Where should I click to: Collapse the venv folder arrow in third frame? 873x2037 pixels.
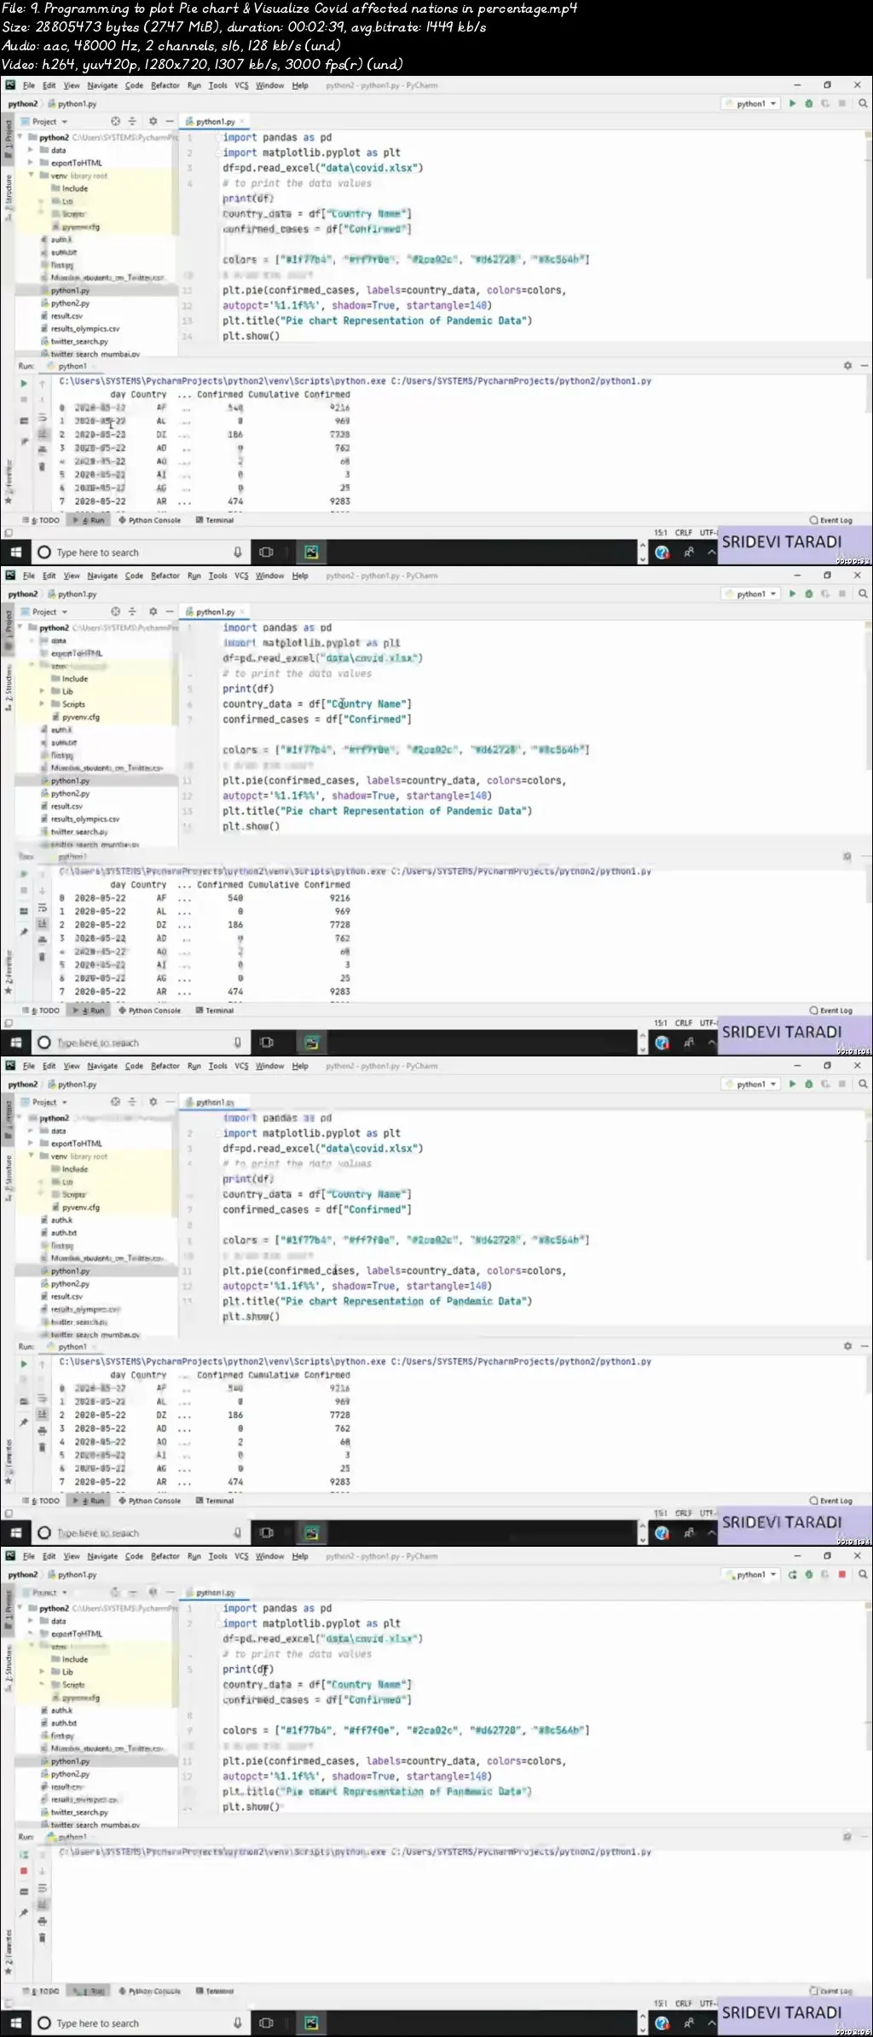(32, 1156)
